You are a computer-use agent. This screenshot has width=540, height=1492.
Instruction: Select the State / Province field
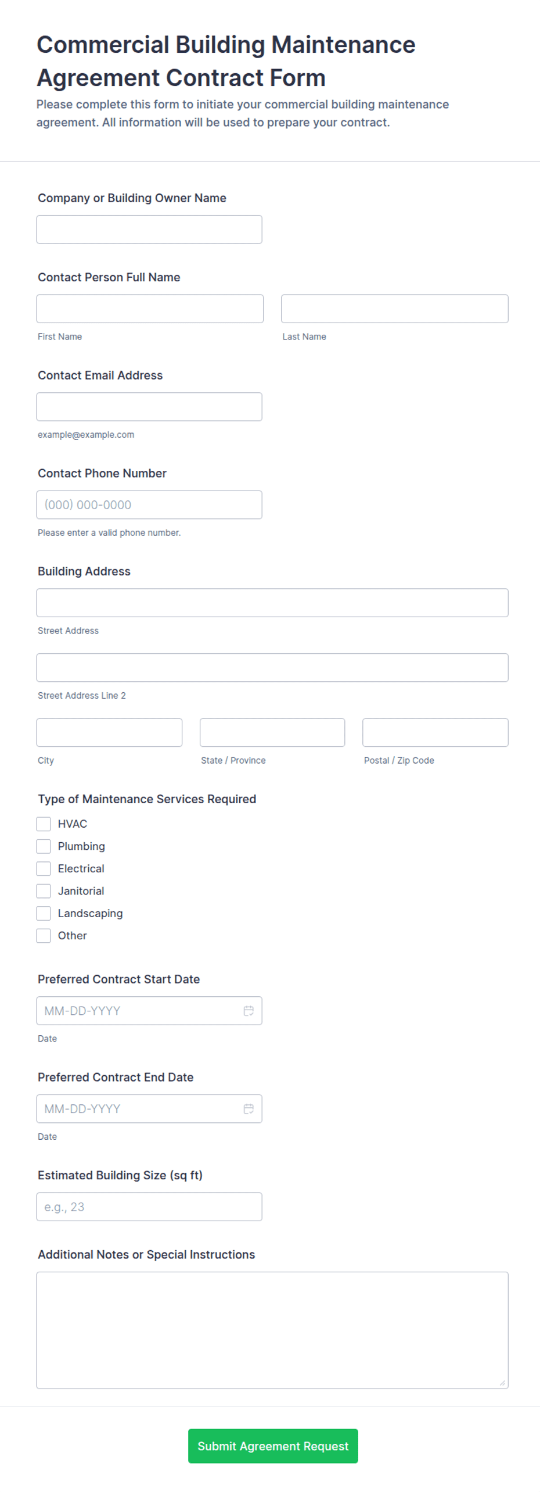click(272, 733)
